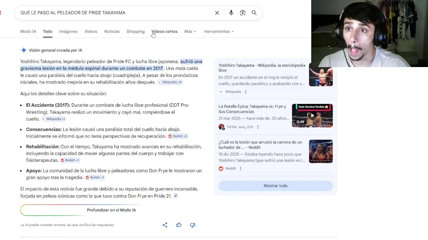428x240 pixels.
Task: Click Aquí los detalles clave sobre su situación
Action: click(64, 94)
